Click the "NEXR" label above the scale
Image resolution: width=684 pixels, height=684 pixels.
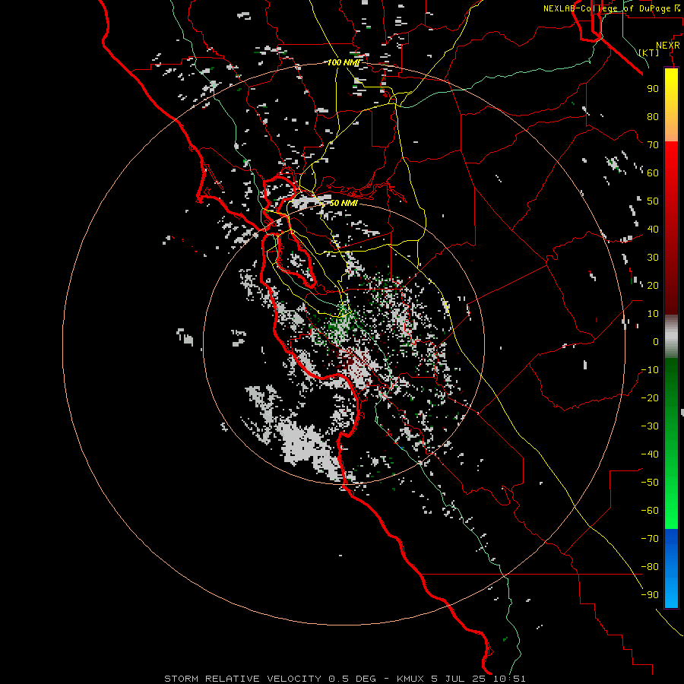coord(667,46)
